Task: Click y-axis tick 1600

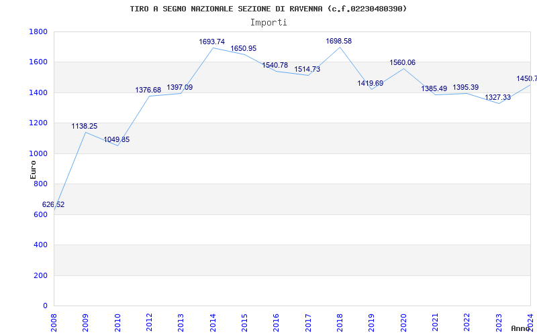Action: click(x=38, y=62)
